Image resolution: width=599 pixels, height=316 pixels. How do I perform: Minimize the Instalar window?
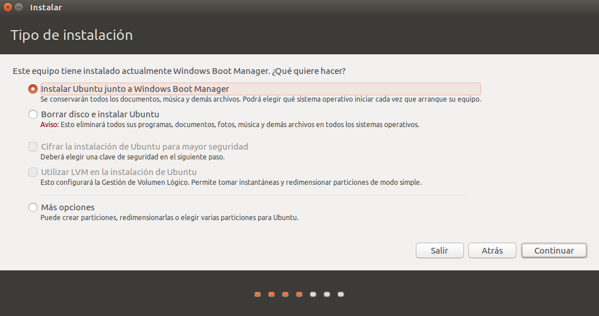[x=19, y=8]
